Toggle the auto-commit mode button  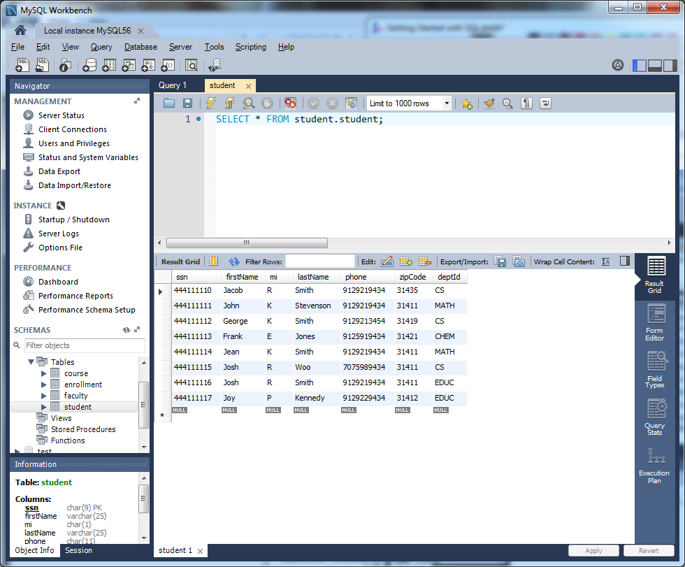(x=351, y=103)
